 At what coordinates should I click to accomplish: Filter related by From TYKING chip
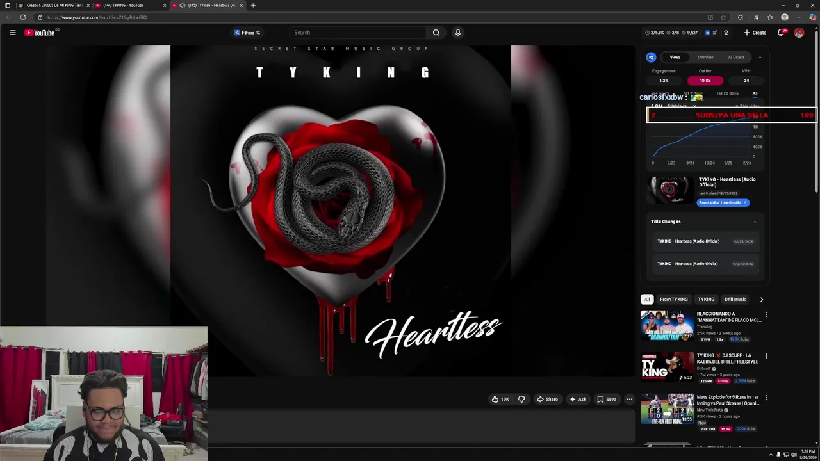tap(674, 300)
